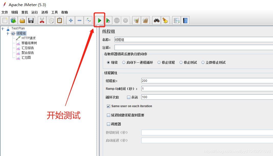
Task: Collapse the 线程组 tree node handle
Action: pyautogui.click(x=8, y=33)
